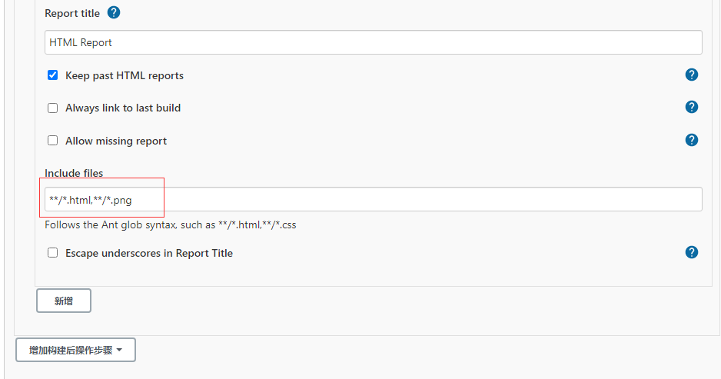This screenshot has width=721, height=379.
Task: Click the 'Keep past HTML reports' text label
Action: [x=124, y=75]
